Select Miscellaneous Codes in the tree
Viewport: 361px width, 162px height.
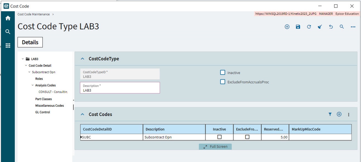click(x=50, y=106)
